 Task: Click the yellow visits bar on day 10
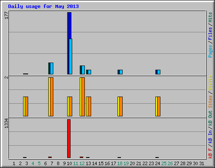[68, 106]
